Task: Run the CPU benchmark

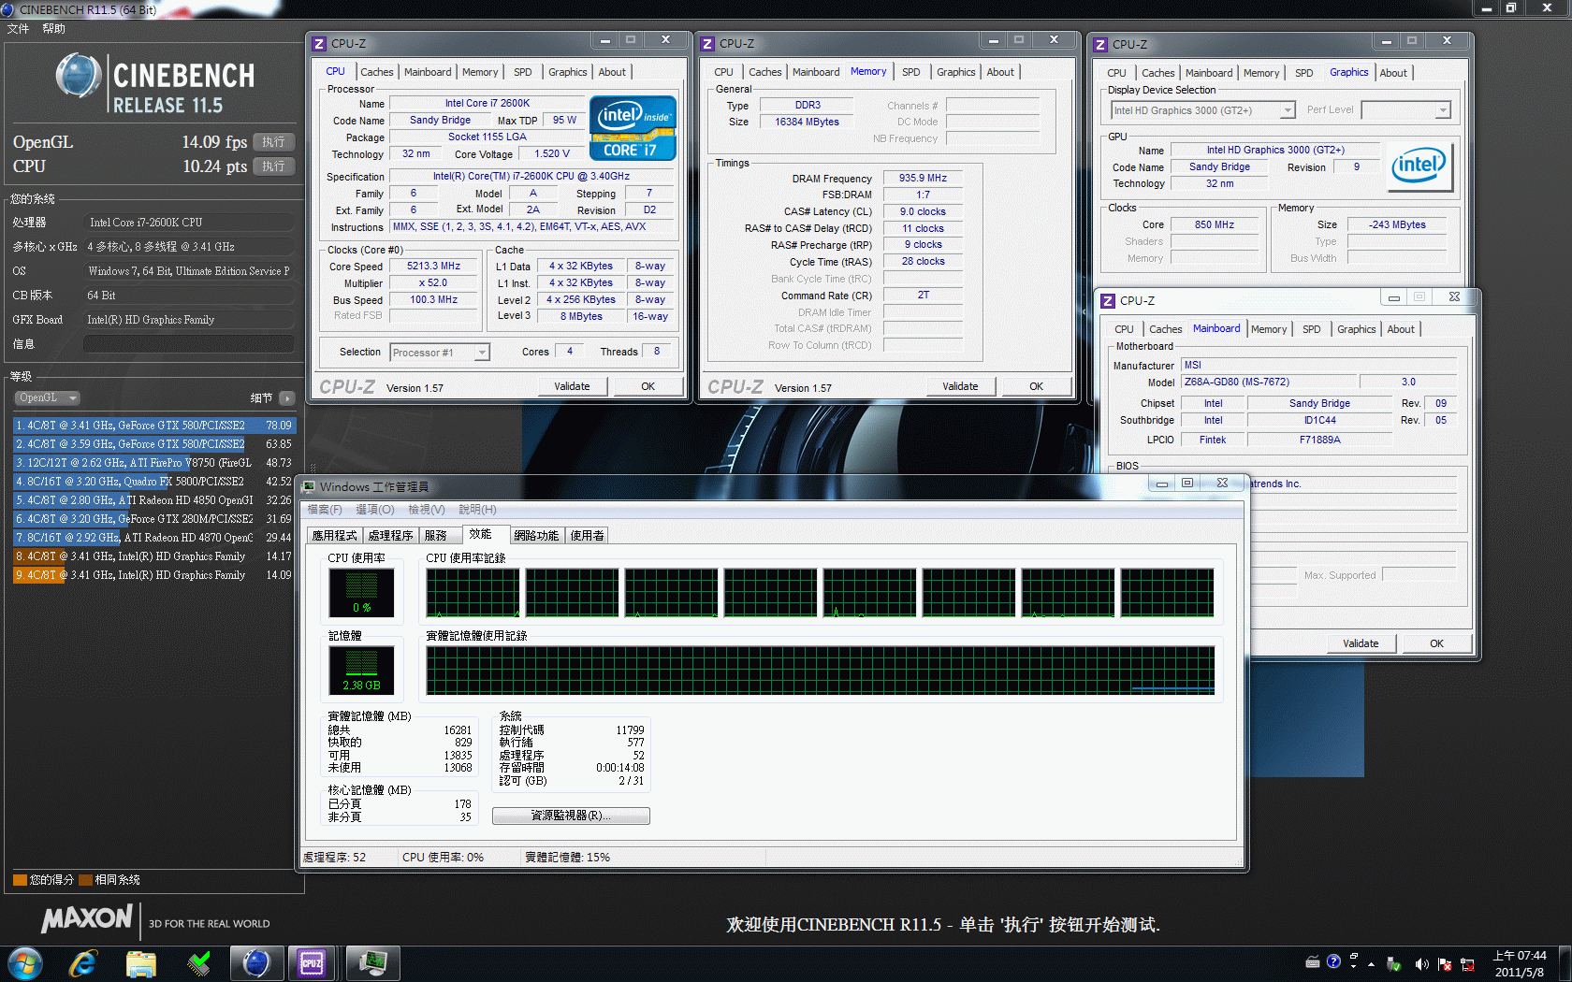Action: tap(273, 166)
